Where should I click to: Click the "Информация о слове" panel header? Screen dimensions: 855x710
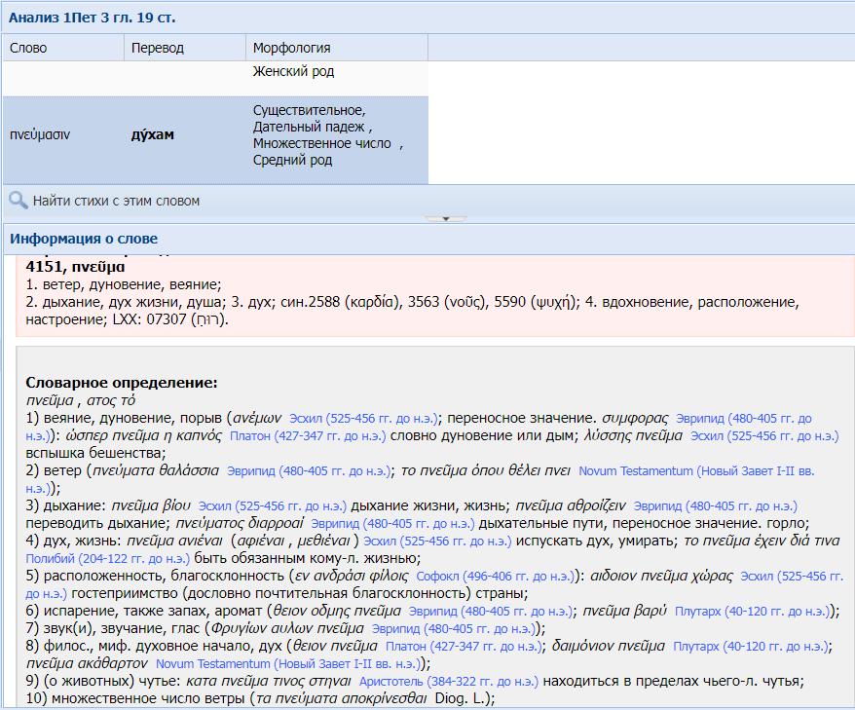84,239
